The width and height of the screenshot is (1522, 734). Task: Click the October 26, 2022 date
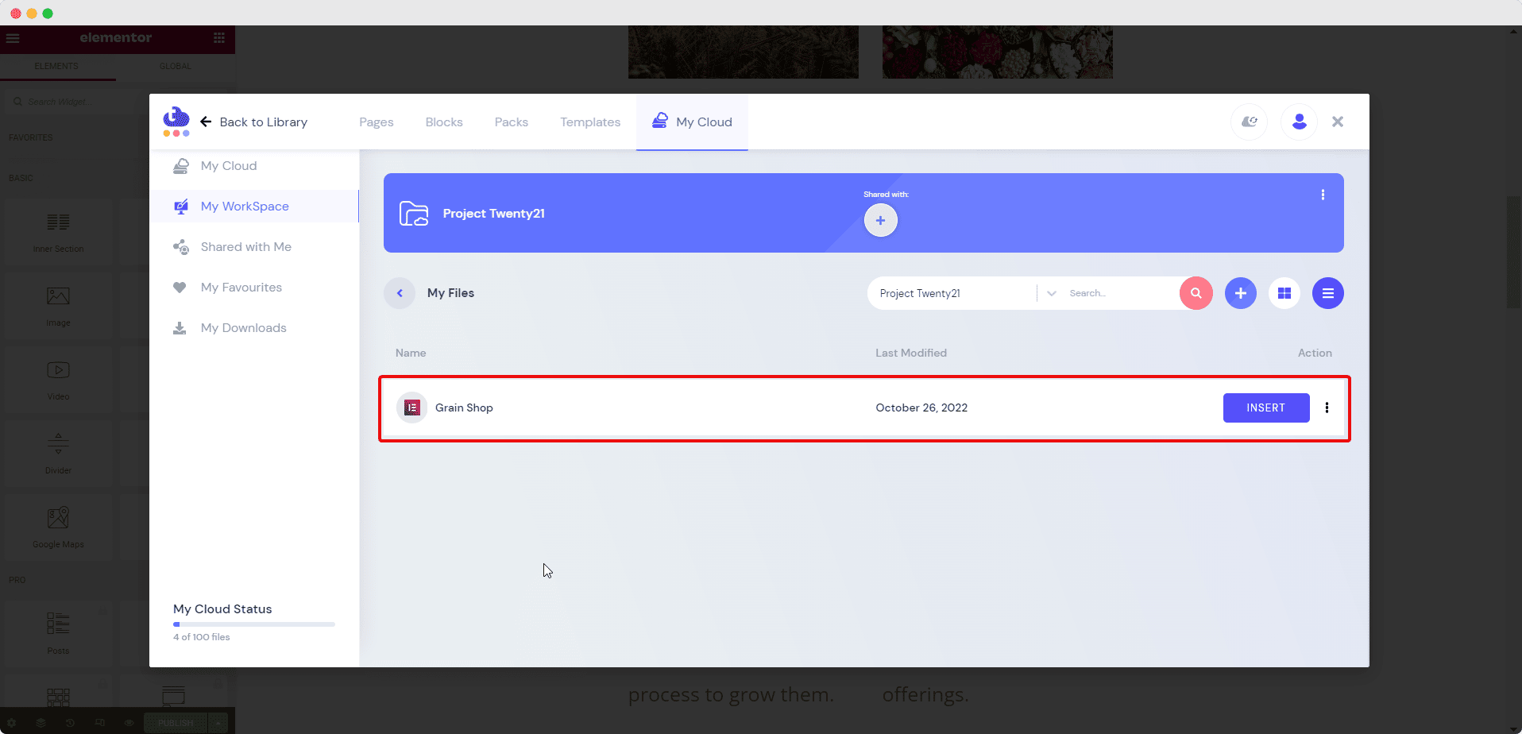pyautogui.click(x=921, y=408)
